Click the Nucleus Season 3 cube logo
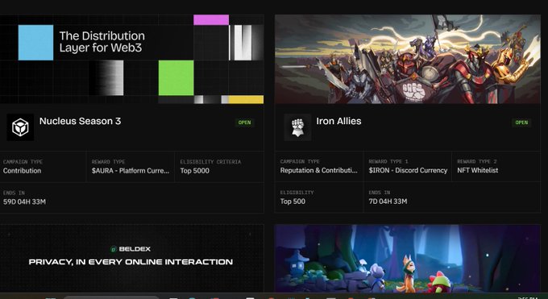This screenshot has height=299, width=548. point(20,127)
